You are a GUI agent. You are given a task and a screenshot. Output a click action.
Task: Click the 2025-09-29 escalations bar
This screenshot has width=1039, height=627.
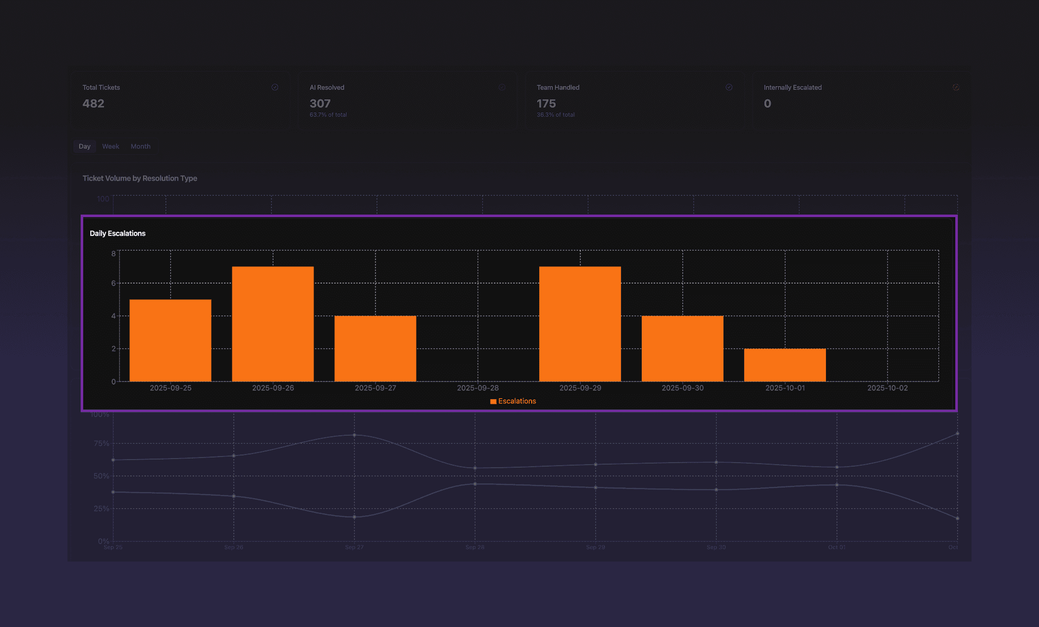pos(580,324)
